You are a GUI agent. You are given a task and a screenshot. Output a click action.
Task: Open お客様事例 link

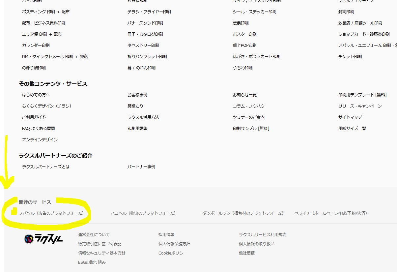tap(137, 95)
